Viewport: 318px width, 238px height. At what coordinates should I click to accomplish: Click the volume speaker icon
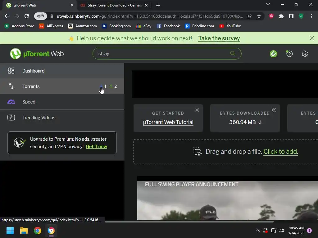[x=281, y=231]
